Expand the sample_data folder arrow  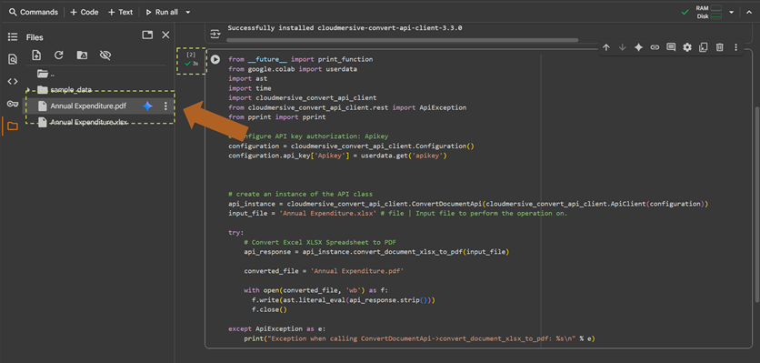click(x=28, y=90)
